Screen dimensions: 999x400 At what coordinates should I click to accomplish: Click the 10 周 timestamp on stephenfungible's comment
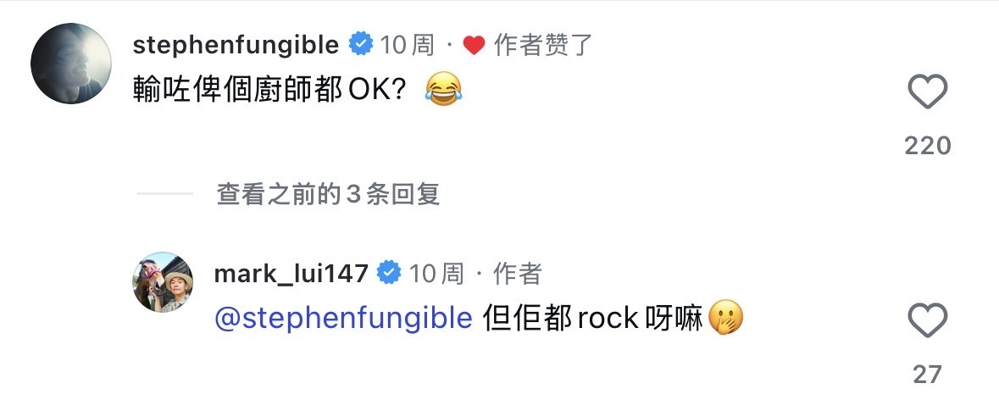point(407,45)
